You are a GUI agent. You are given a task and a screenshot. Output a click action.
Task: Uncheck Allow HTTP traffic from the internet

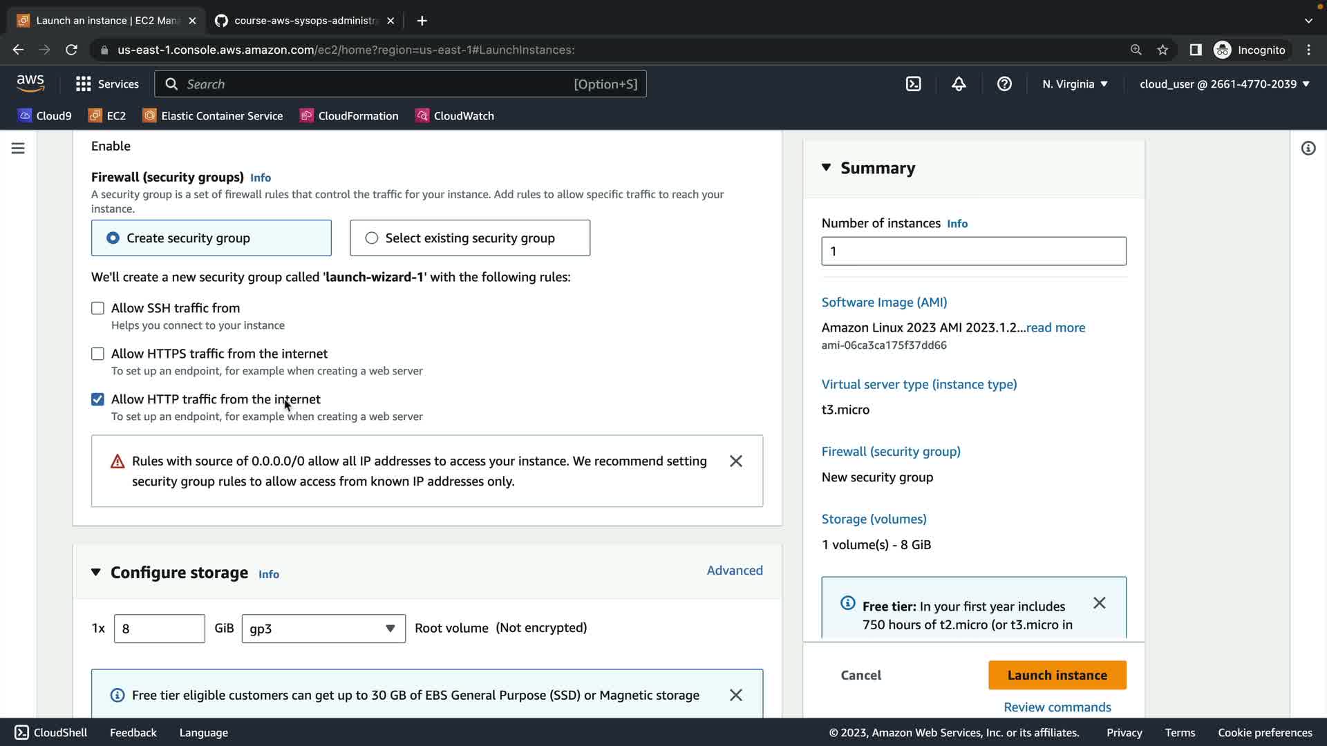pos(97,399)
